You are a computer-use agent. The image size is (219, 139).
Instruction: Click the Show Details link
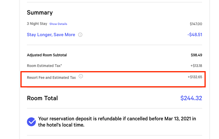[x=58, y=24]
